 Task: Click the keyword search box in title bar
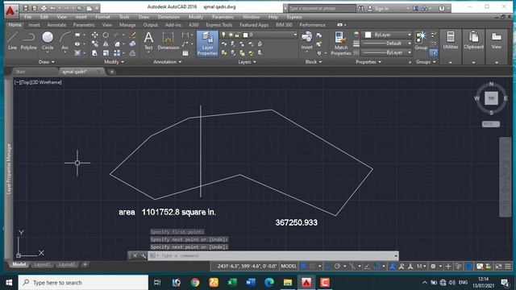pos(322,8)
